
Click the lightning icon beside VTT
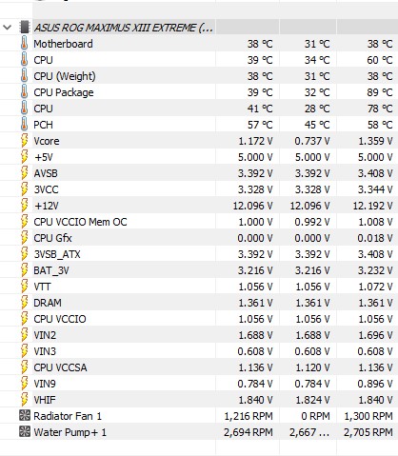[x=24, y=287]
